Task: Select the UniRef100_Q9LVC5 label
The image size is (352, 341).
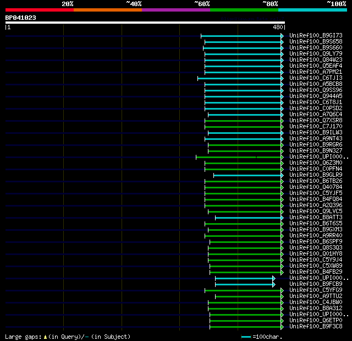Action: coord(316,212)
